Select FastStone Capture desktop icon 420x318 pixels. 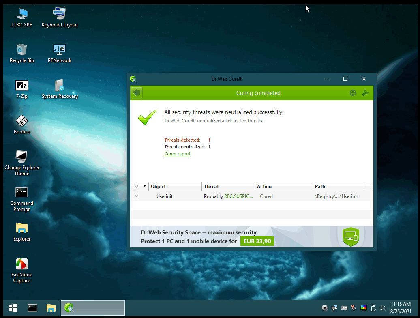(x=22, y=270)
